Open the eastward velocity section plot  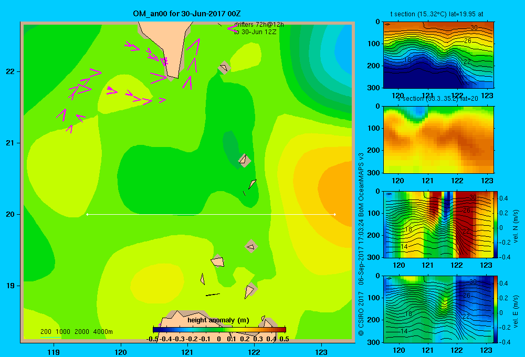[x=438, y=309]
